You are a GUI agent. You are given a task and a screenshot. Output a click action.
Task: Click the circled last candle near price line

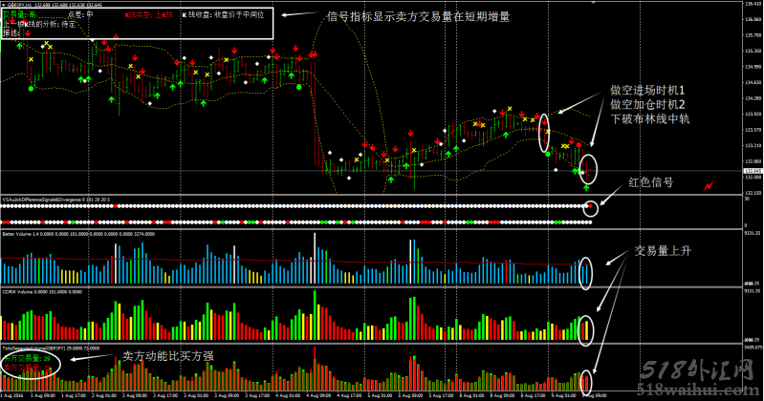[x=589, y=169]
